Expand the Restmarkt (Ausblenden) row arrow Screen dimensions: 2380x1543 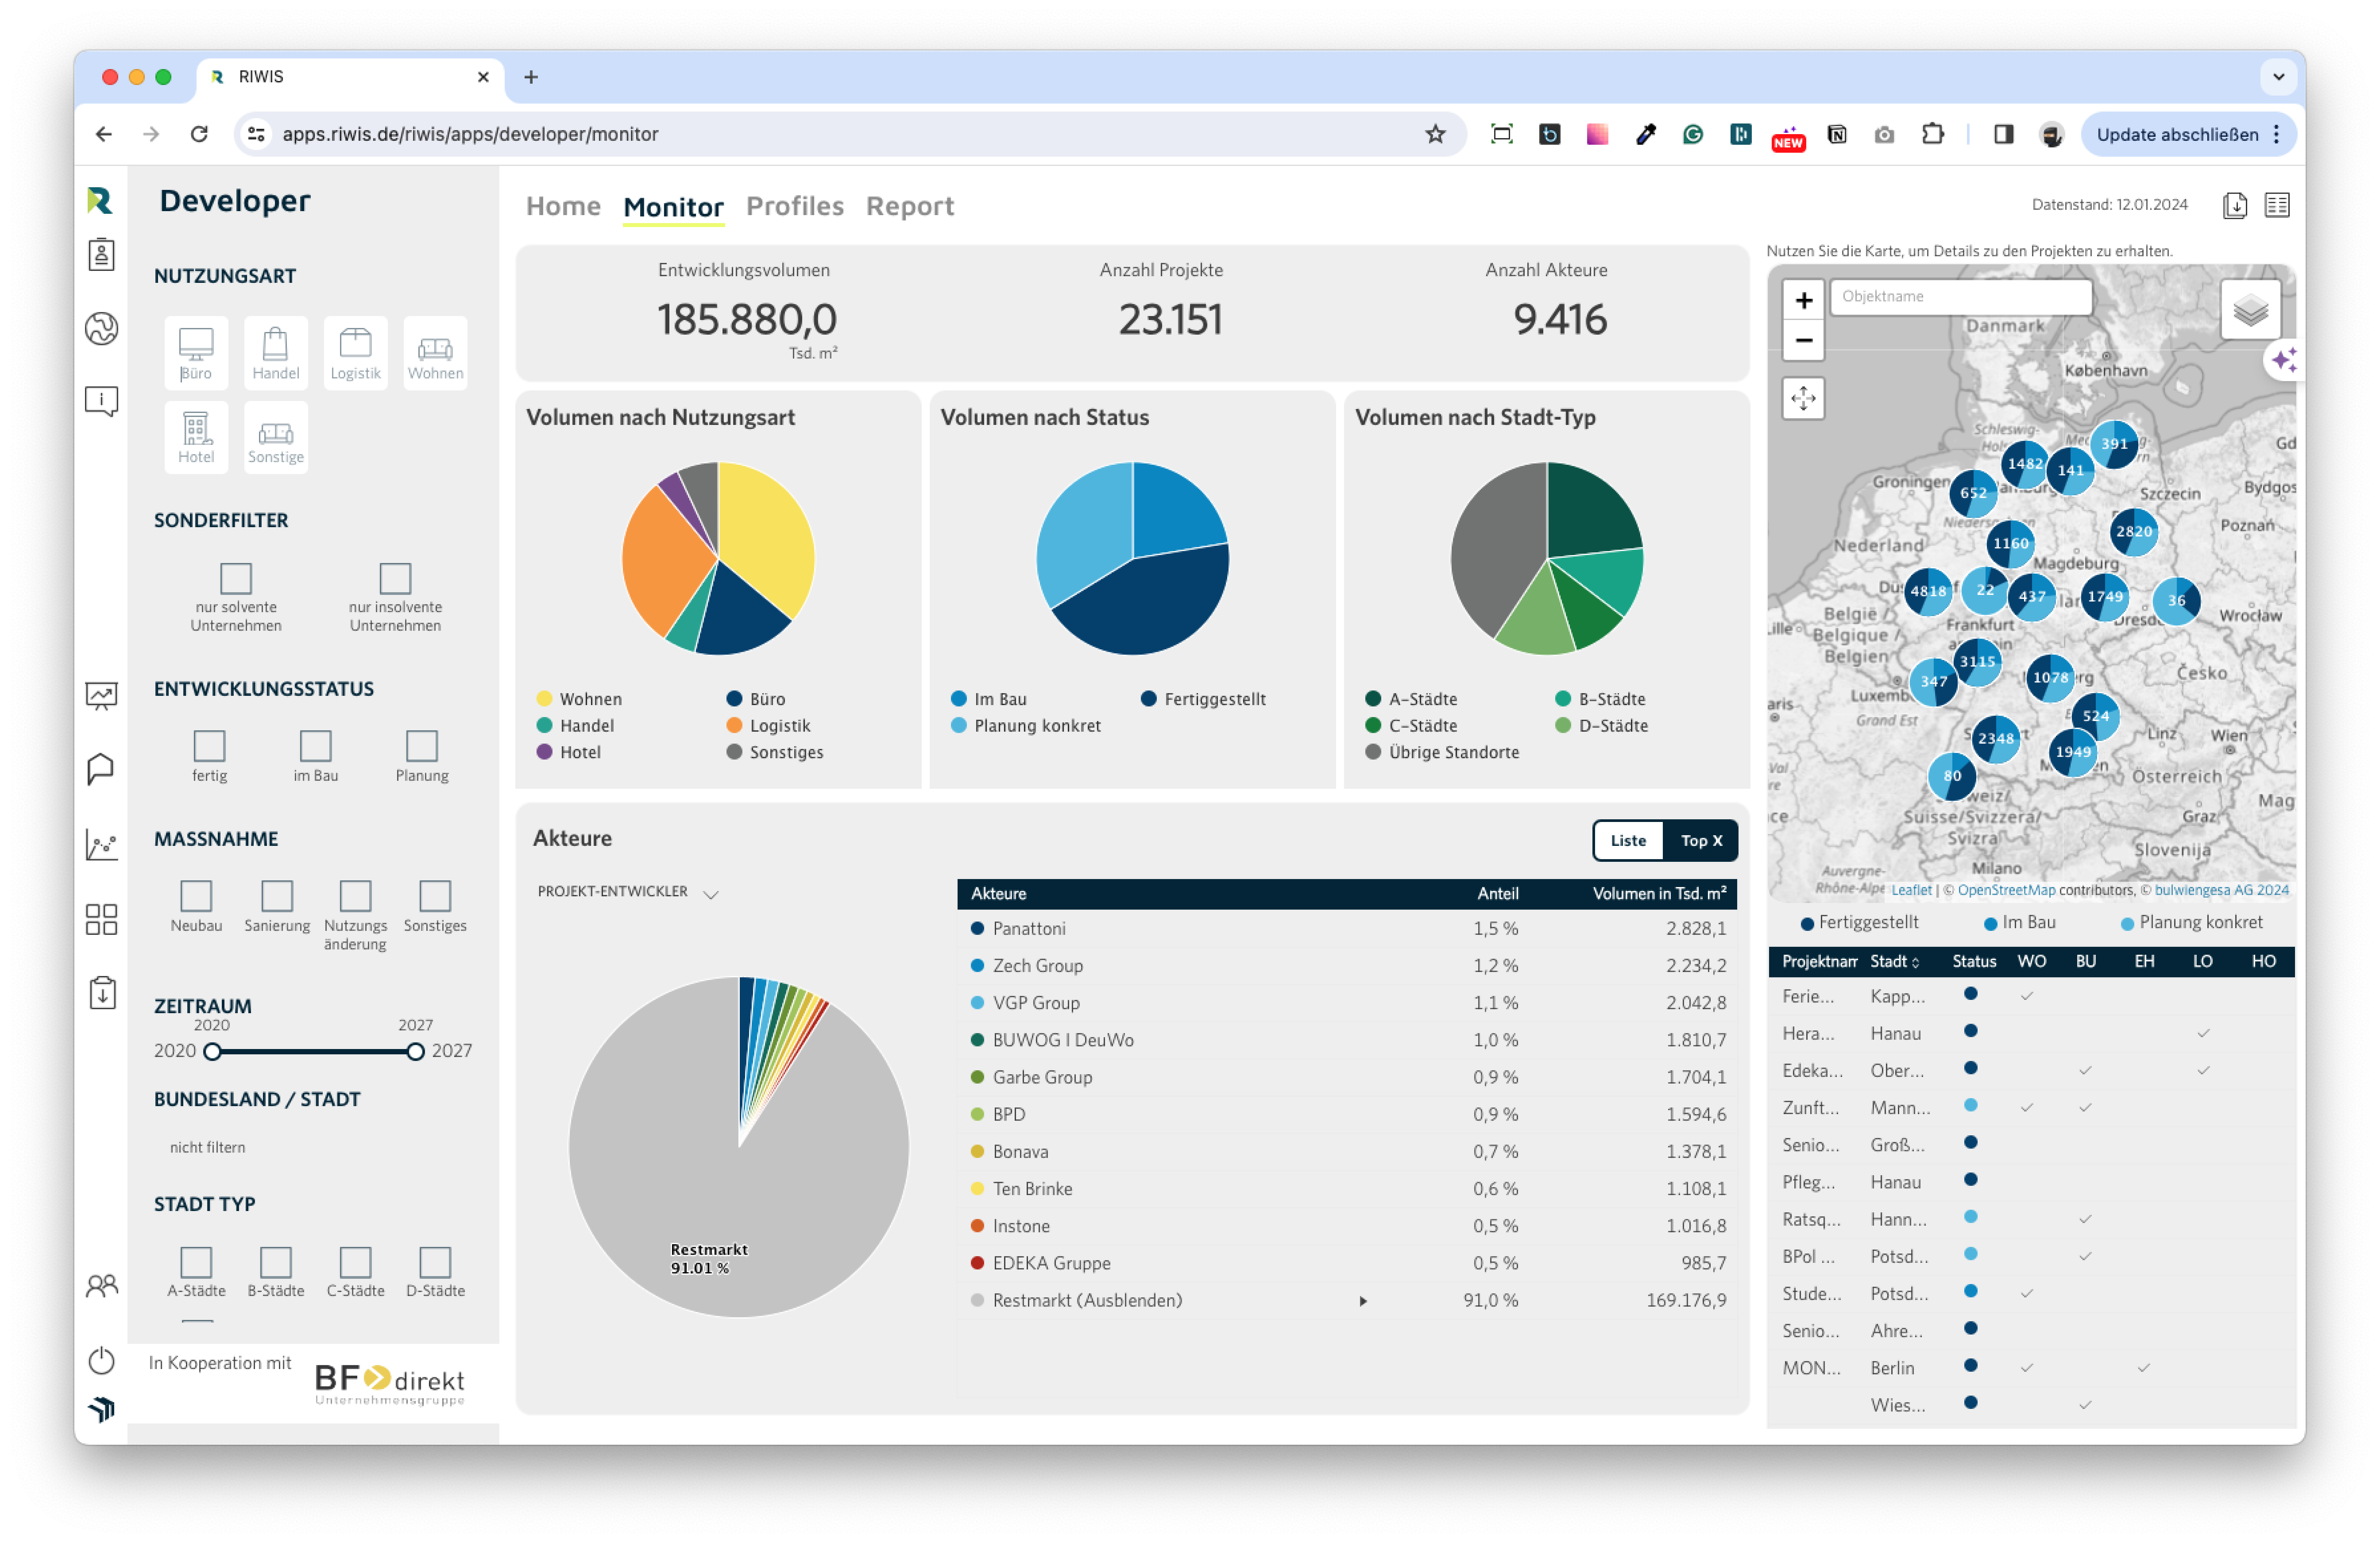coord(1363,1301)
